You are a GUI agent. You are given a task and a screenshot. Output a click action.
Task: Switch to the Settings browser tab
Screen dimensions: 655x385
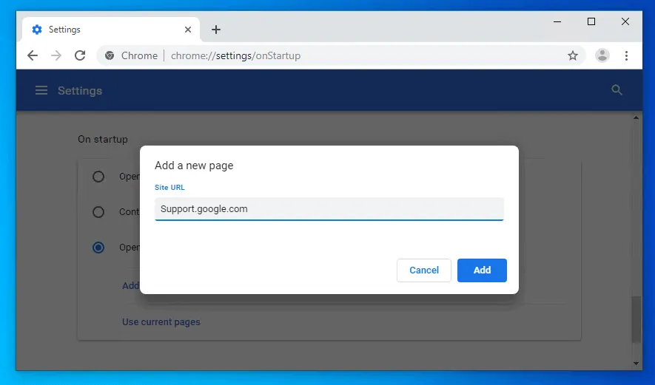click(104, 30)
